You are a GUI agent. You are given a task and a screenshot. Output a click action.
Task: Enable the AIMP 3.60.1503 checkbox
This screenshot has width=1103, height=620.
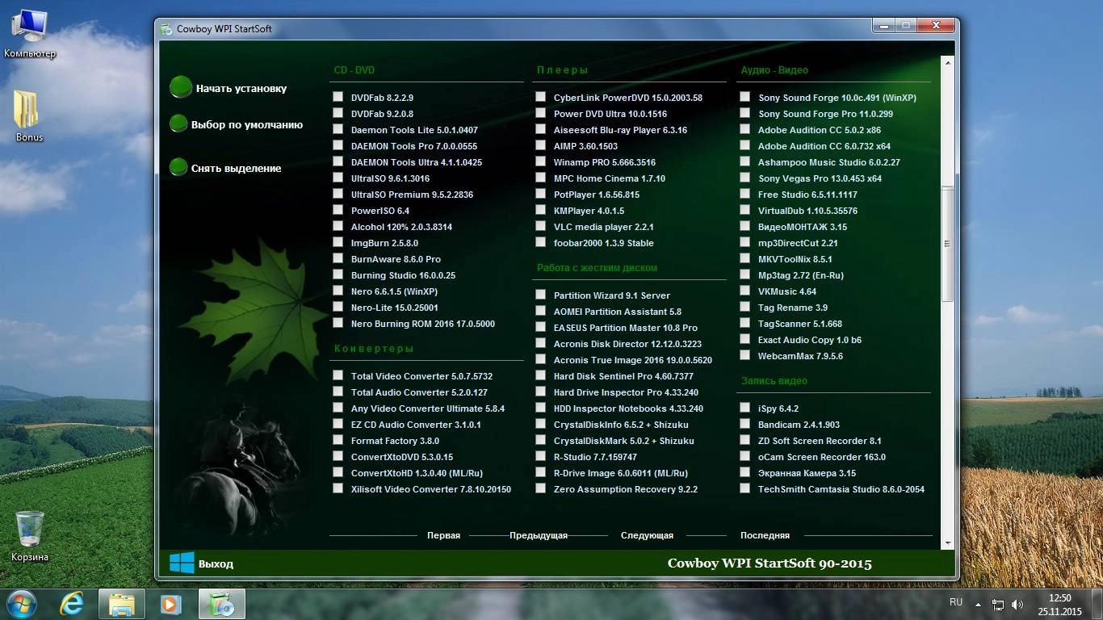pyautogui.click(x=540, y=145)
